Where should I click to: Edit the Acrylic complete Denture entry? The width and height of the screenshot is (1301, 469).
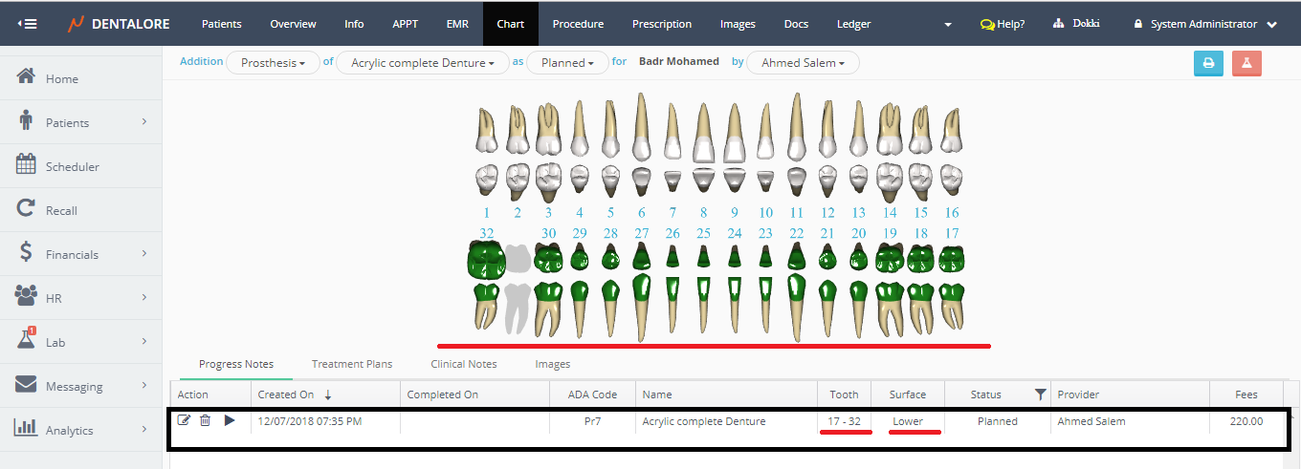point(185,420)
